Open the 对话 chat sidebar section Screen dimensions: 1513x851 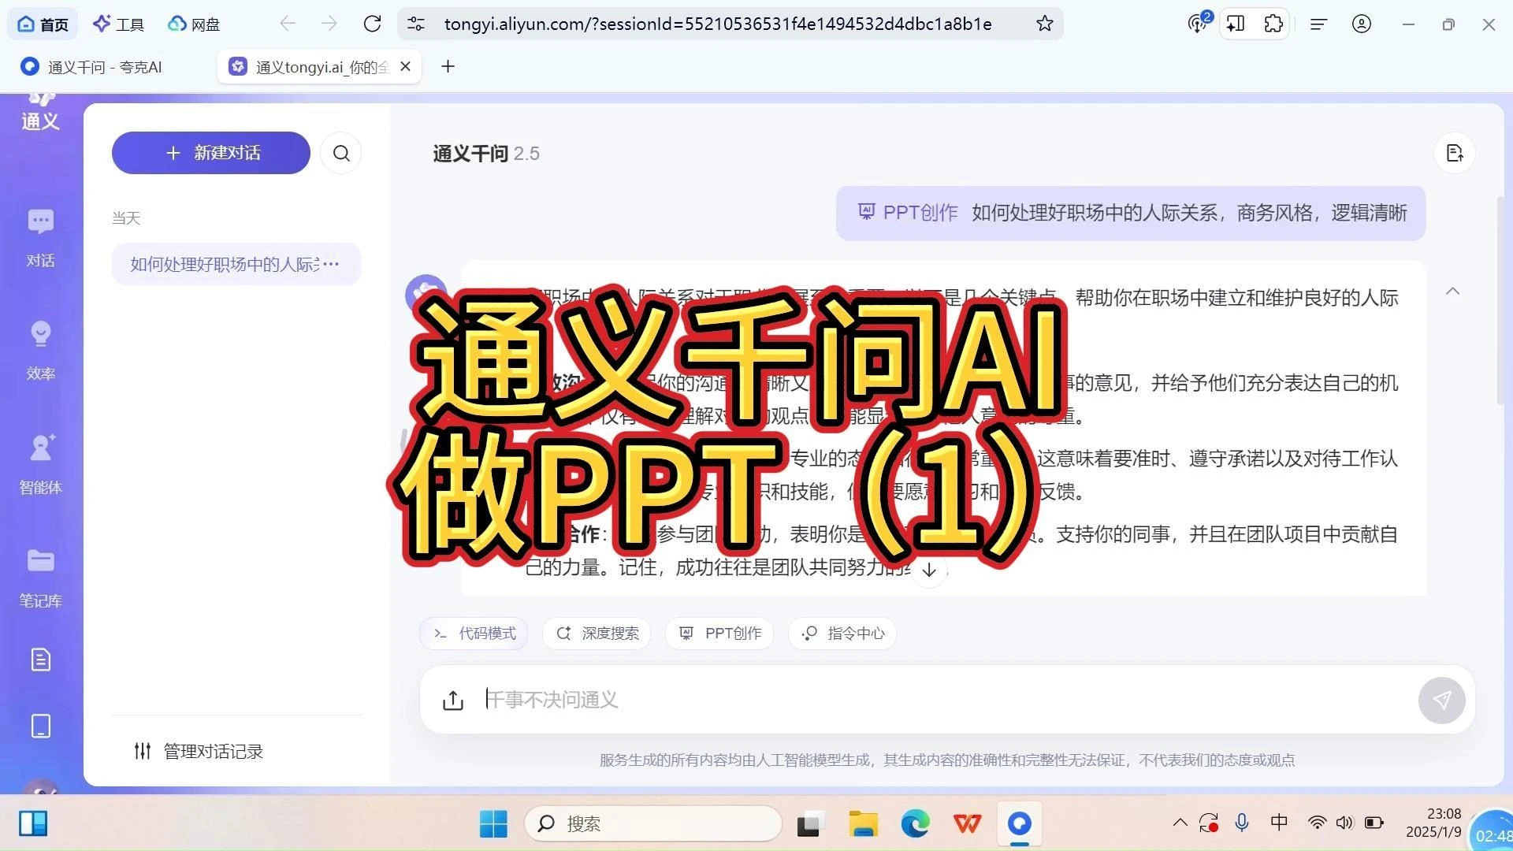(x=40, y=238)
